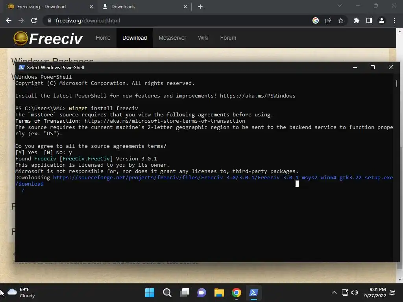Open the Forum nav item
This screenshot has width=403, height=302.
point(228,38)
